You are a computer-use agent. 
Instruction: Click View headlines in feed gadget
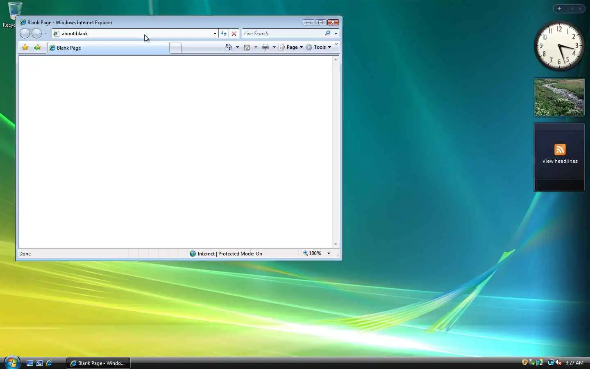560,161
